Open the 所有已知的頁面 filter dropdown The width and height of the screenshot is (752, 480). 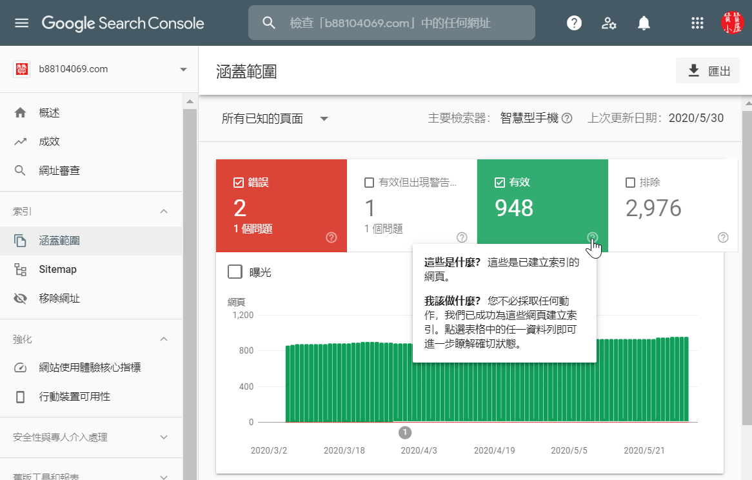(275, 119)
